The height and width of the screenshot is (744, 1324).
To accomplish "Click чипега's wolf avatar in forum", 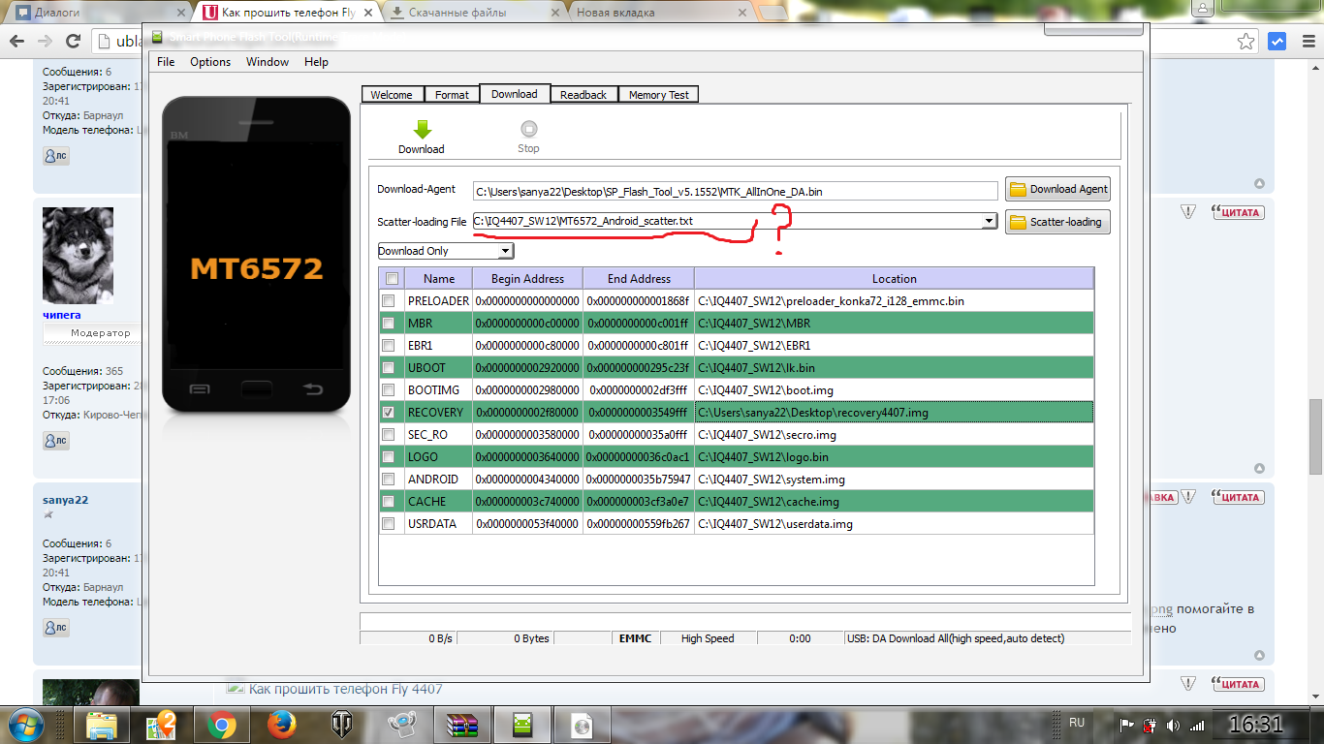I will pos(78,255).
